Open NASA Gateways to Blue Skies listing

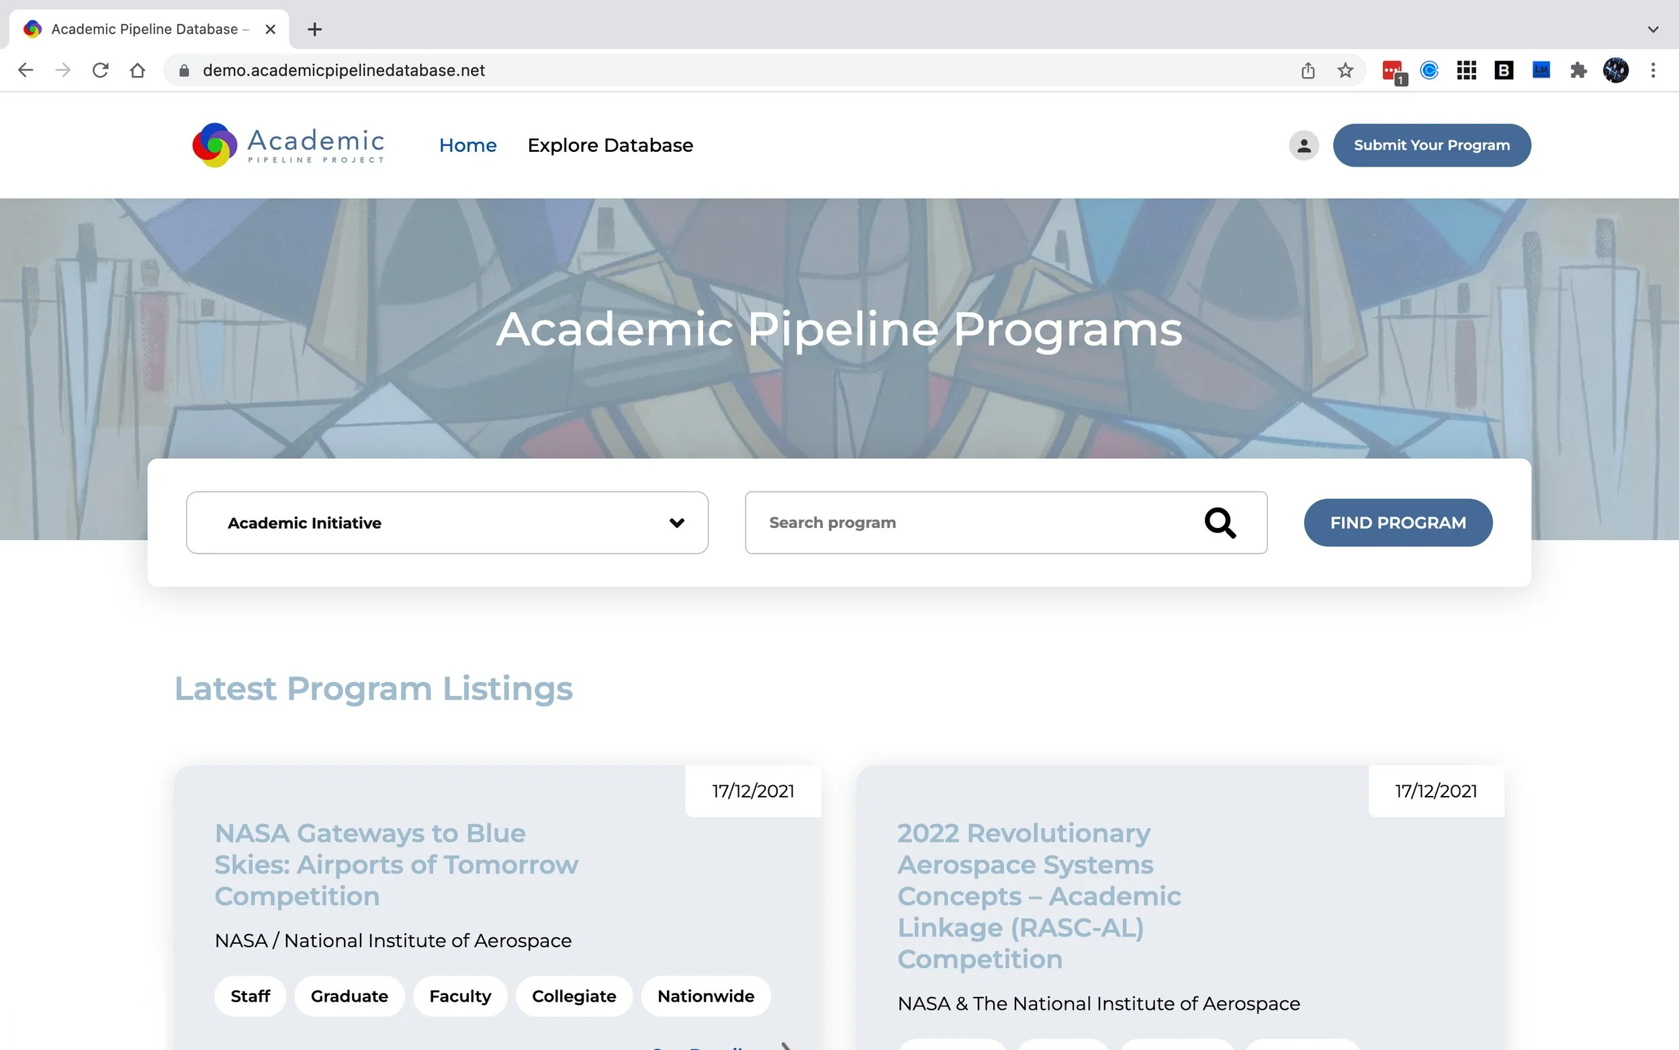(x=396, y=864)
